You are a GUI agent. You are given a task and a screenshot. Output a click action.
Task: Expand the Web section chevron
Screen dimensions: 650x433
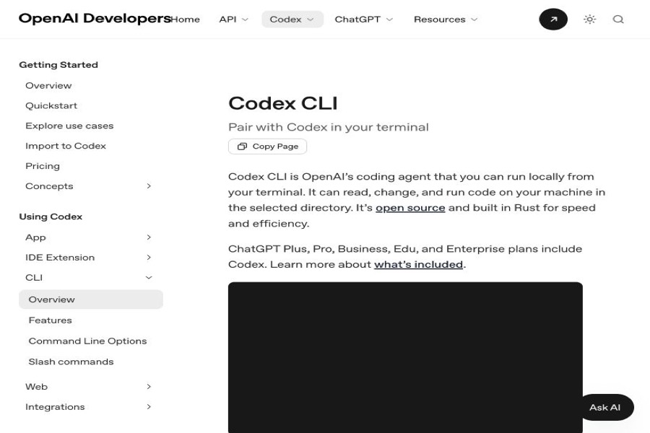(149, 387)
